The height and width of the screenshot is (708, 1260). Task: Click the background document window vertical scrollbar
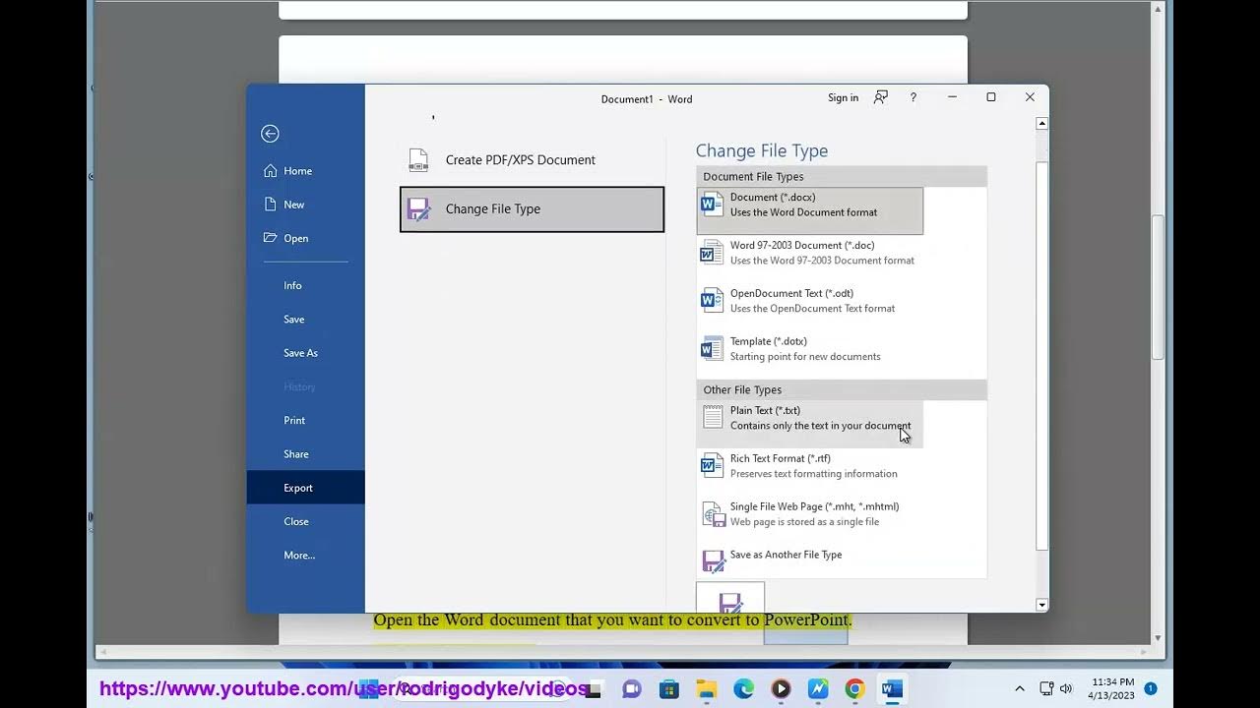point(1159,287)
